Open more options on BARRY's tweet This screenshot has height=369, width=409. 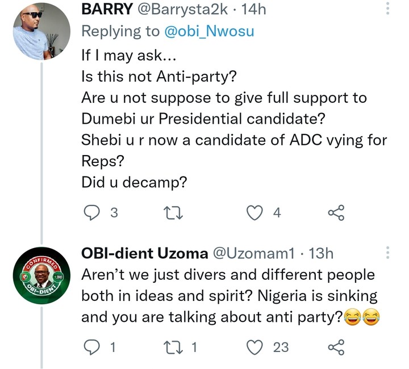tap(389, 9)
